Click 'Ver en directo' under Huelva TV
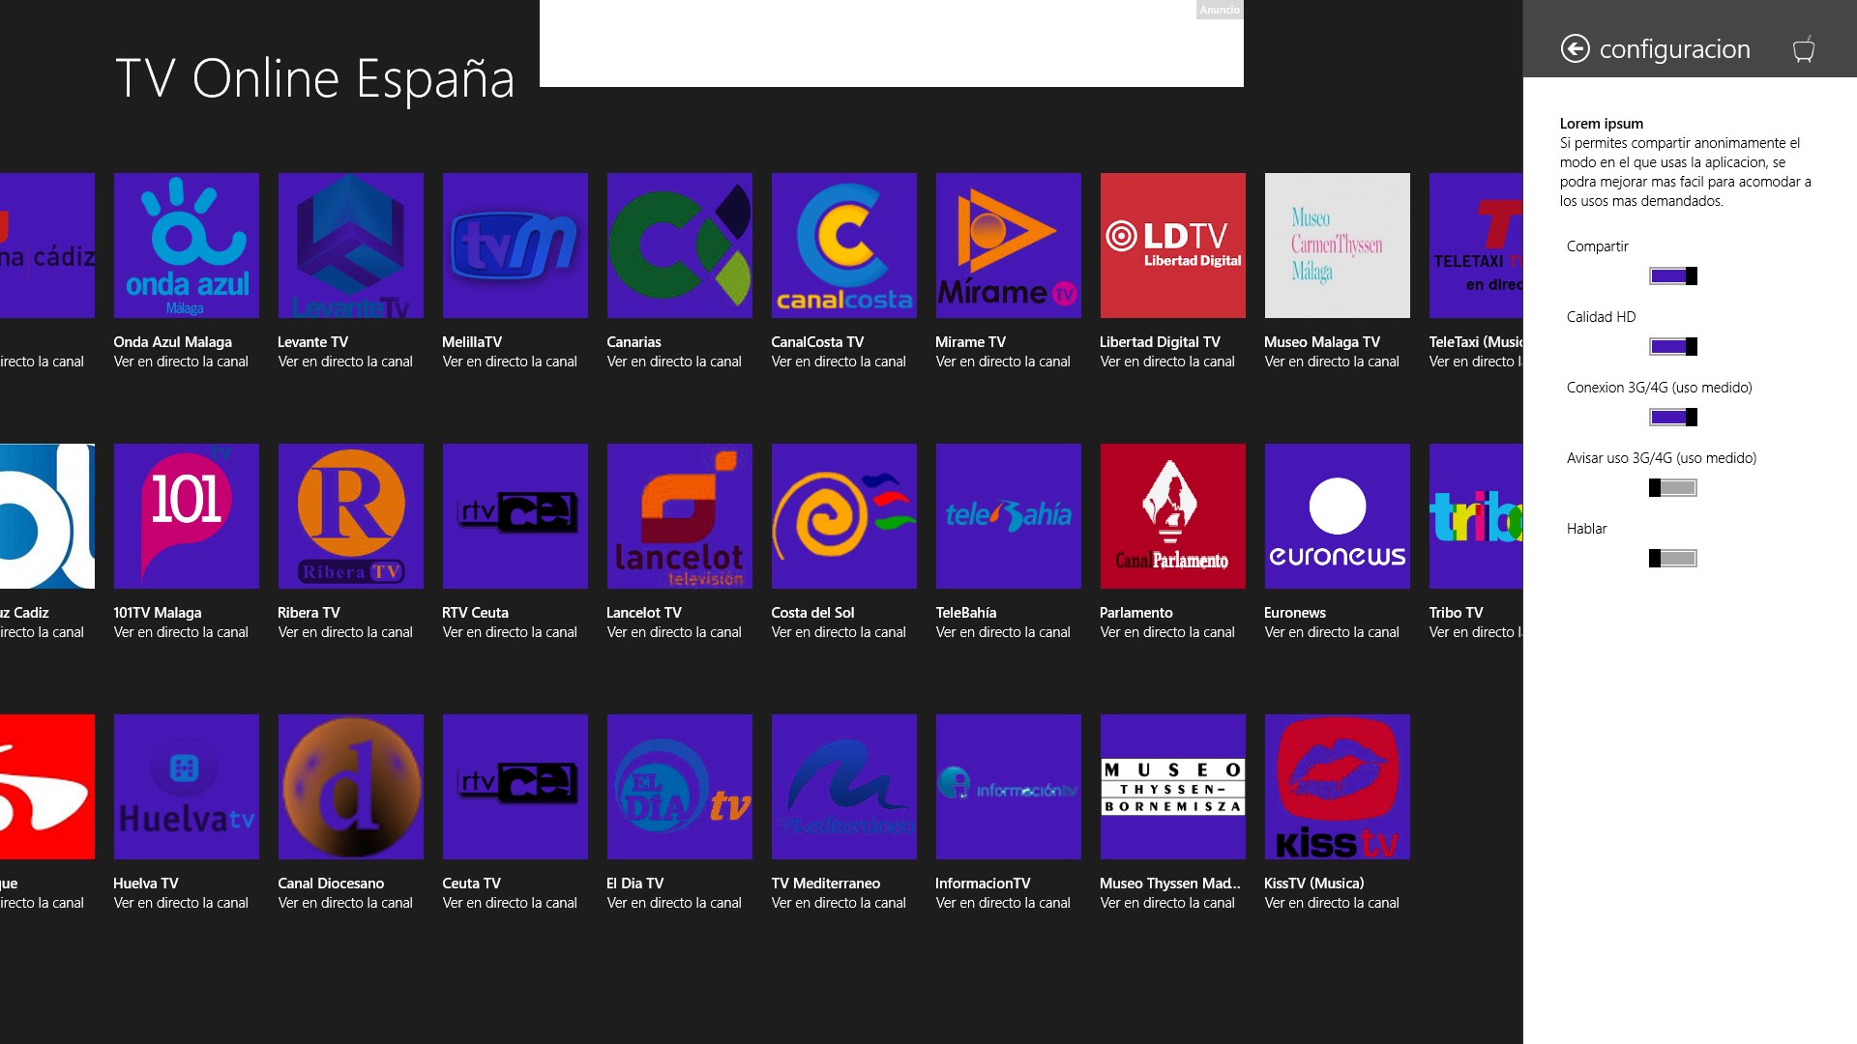 click(181, 903)
